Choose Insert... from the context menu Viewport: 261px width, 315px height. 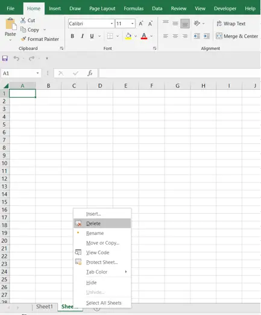[x=102, y=214]
